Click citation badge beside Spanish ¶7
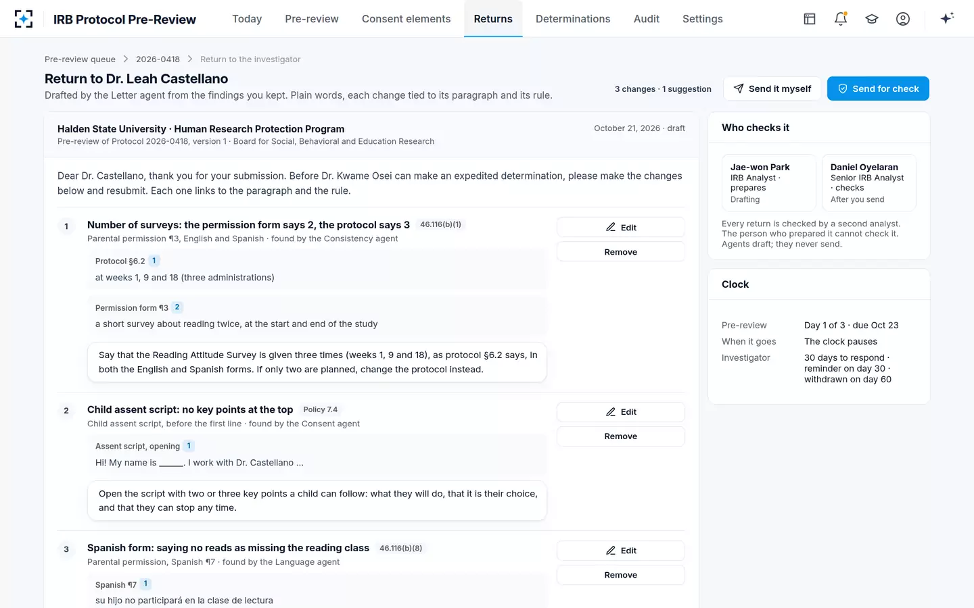The image size is (974, 608). [x=145, y=584]
